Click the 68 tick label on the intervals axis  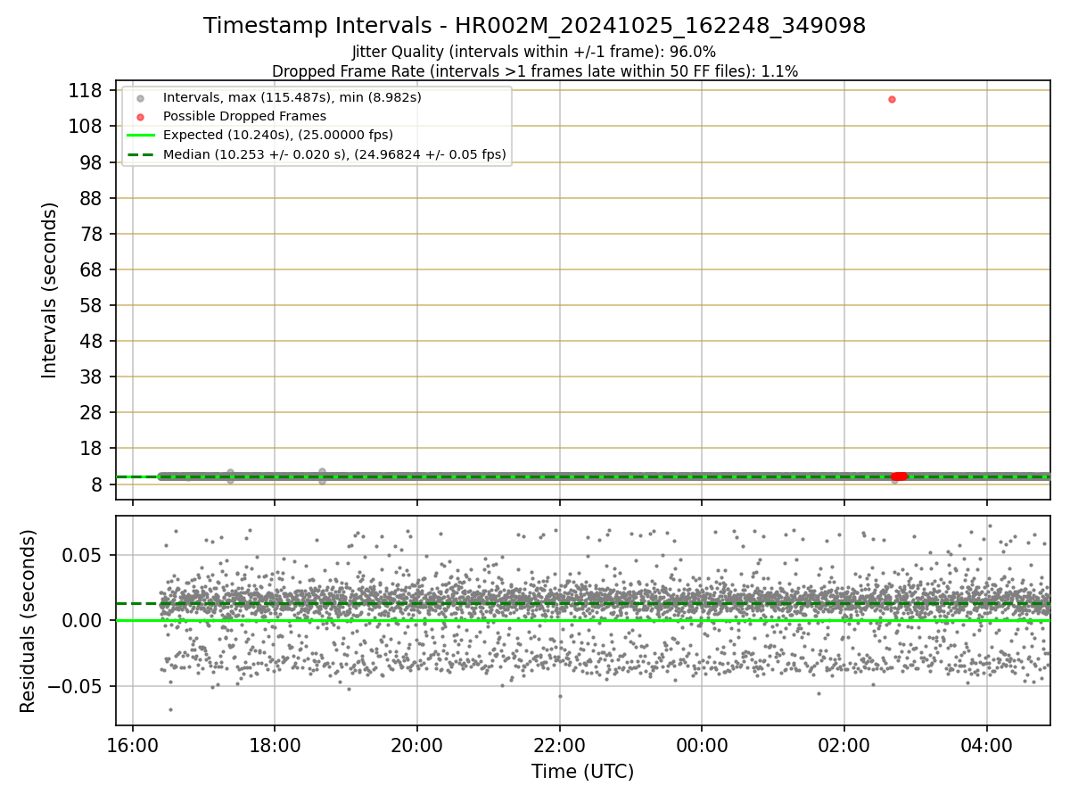(x=91, y=269)
